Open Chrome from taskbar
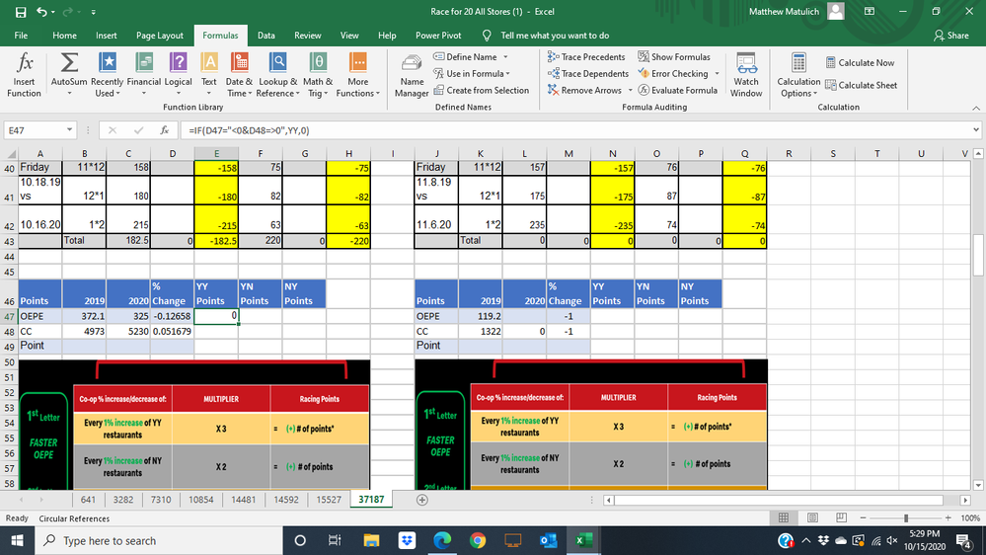Image resolution: width=986 pixels, height=555 pixels. [478, 540]
